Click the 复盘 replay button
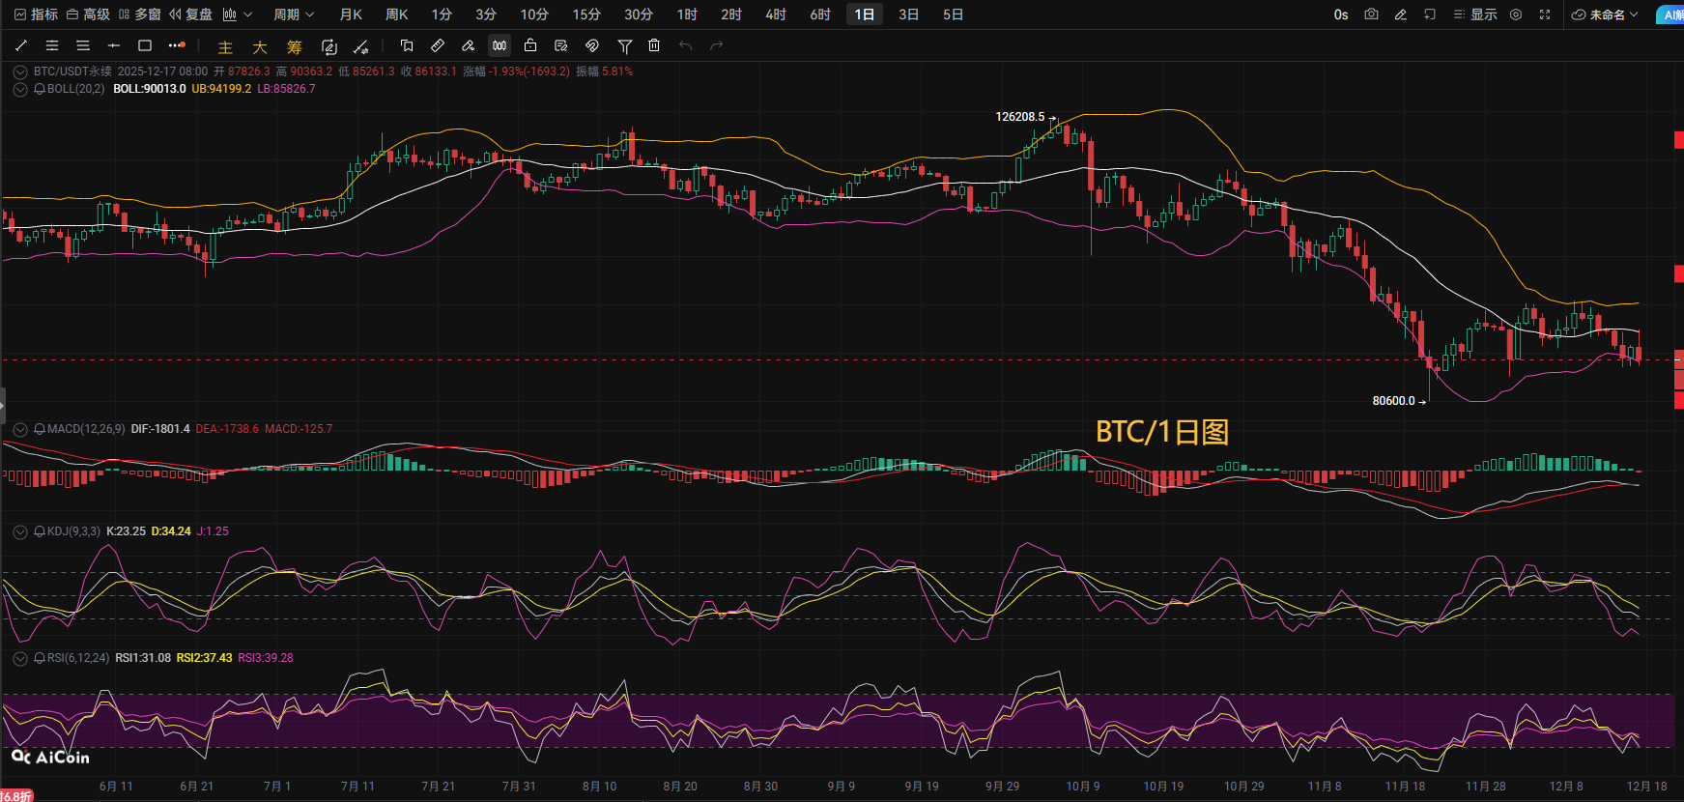 (190, 14)
